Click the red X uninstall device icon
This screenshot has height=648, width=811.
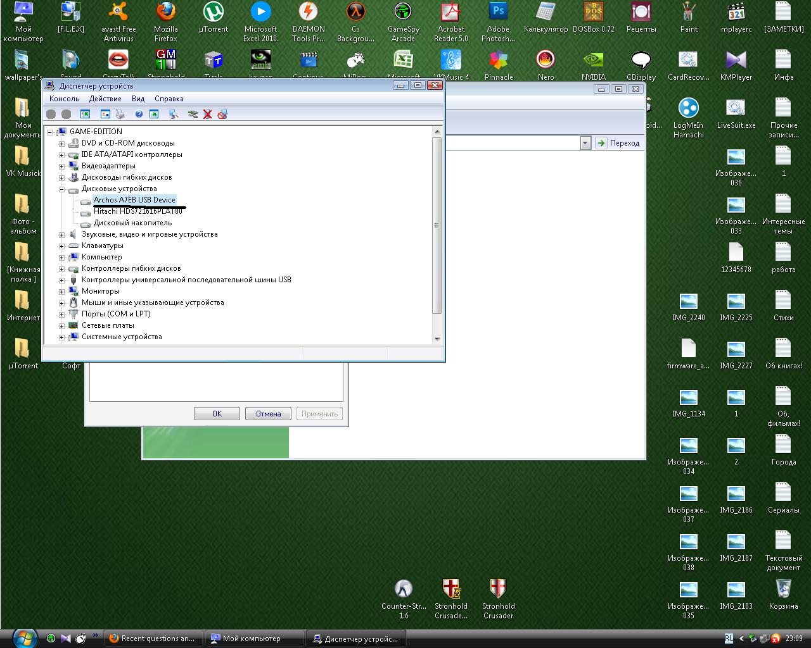(207, 115)
